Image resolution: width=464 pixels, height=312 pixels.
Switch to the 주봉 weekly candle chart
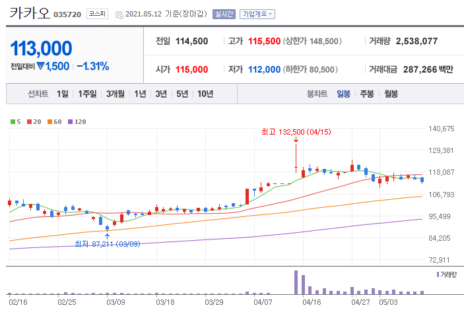(x=367, y=94)
